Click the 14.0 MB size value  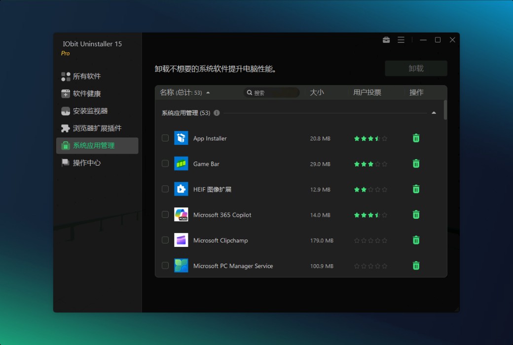(320, 215)
